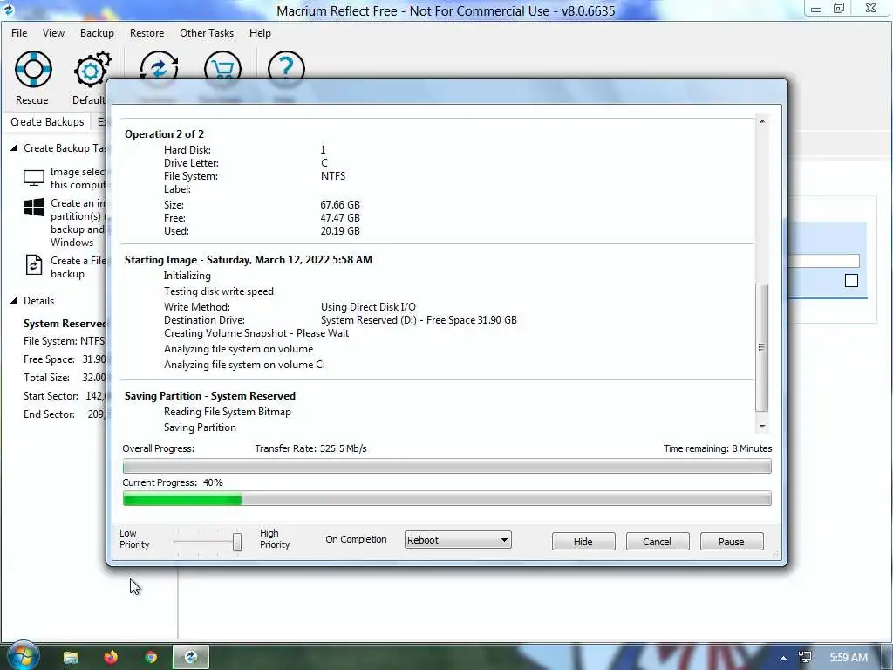Open the On Completion Reboot dropdown
The image size is (893, 670).
(x=458, y=540)
